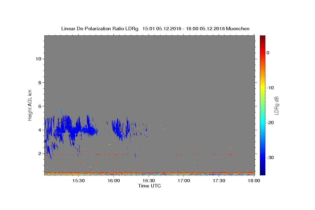The width and height of the screenshot is (315, 210).
Task: Click the 16:30 time tick label
Action: pos(149,181)
